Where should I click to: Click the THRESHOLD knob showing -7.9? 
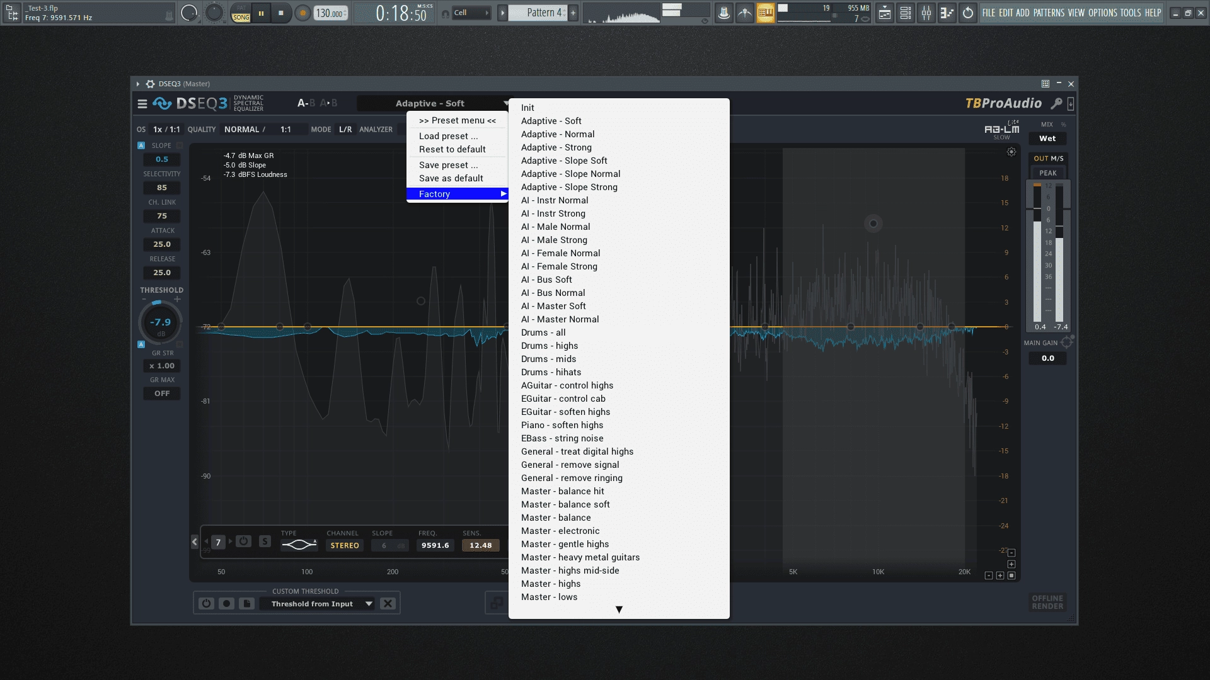pos(160,323)
